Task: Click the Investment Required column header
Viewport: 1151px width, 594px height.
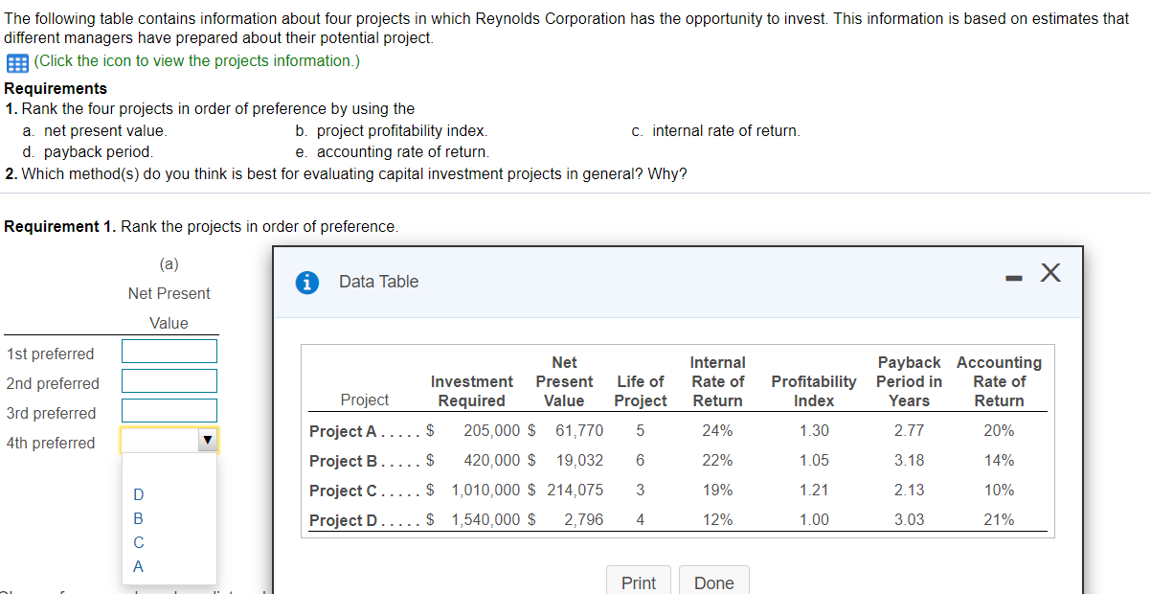Action: pyautogui.click(x=471, y=391)
